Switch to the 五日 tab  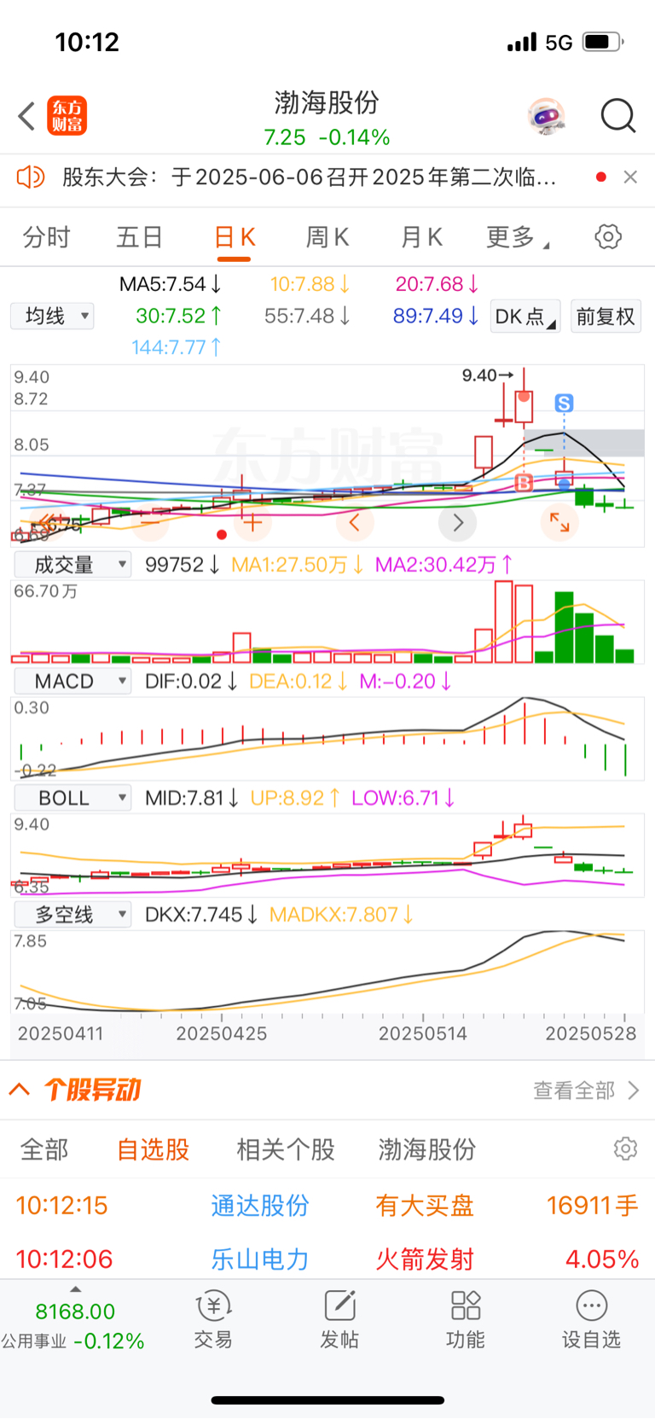click(x=139, y=237)
